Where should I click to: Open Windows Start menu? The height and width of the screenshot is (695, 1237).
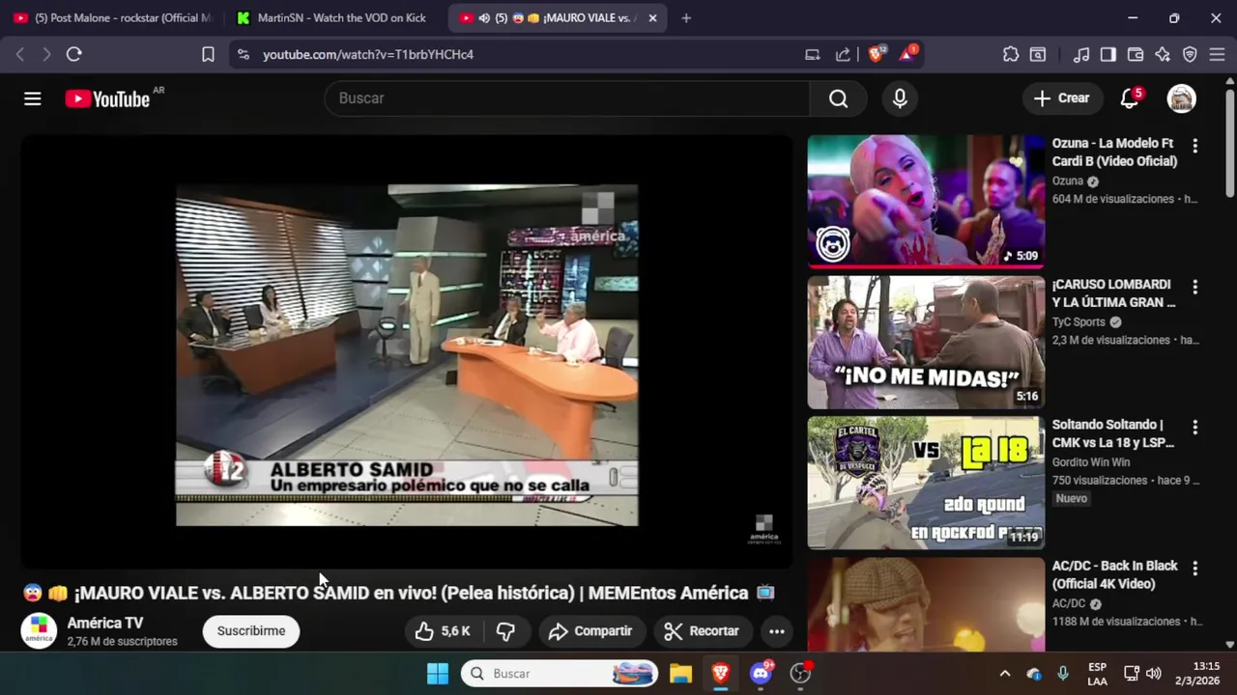438,674
